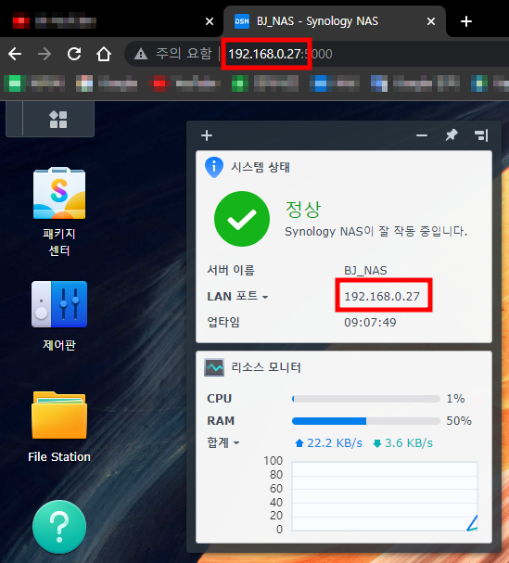The width and height of the screenshot is (509, 563).
Task: Open the DSM Main Menu grid icon
Action: [x=58, y=120]
